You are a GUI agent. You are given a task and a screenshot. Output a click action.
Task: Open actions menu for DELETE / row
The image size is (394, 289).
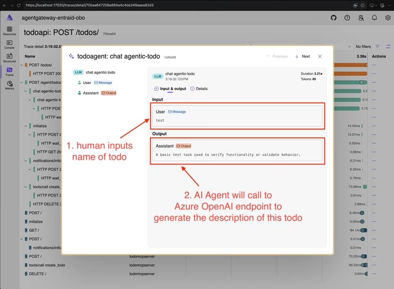374,274
